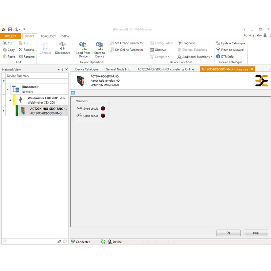Open the General Node Info tab
The height and width of the screenshot is (271, 271).
point(118,69)
